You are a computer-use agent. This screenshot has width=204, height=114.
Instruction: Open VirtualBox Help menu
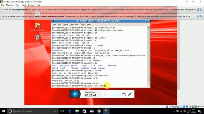(x=38, y=5)
